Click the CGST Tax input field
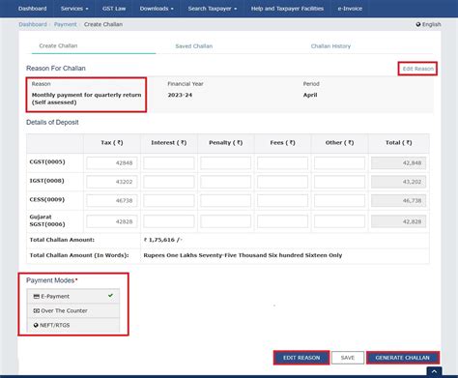 click(x=112, y=163)
